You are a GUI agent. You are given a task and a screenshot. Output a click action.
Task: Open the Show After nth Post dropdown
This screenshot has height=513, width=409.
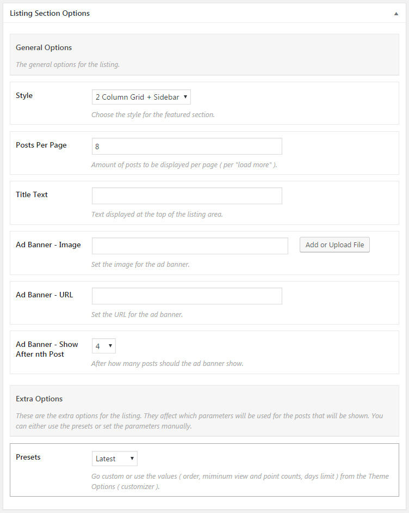(x=104, y=346)
